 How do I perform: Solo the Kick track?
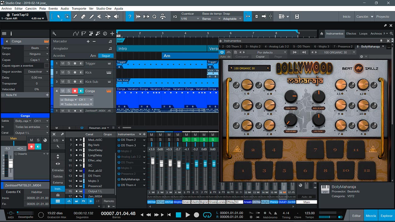click(69, 73)
